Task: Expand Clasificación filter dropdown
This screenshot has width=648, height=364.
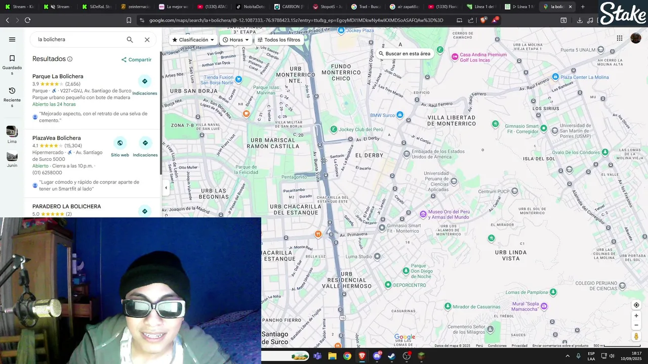Action: (x=193, y=40)
